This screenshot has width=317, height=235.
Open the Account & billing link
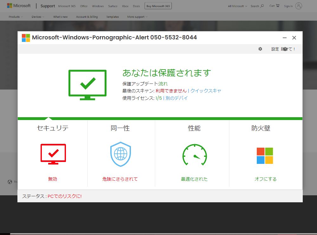87,17
